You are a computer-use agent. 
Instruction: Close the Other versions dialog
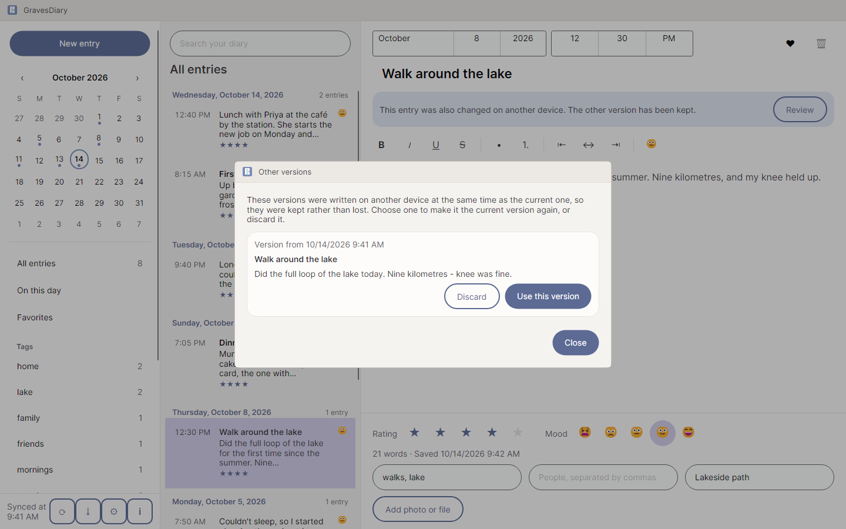576,343
